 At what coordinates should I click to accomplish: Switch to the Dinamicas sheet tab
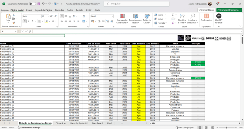(x=61, y=123)
